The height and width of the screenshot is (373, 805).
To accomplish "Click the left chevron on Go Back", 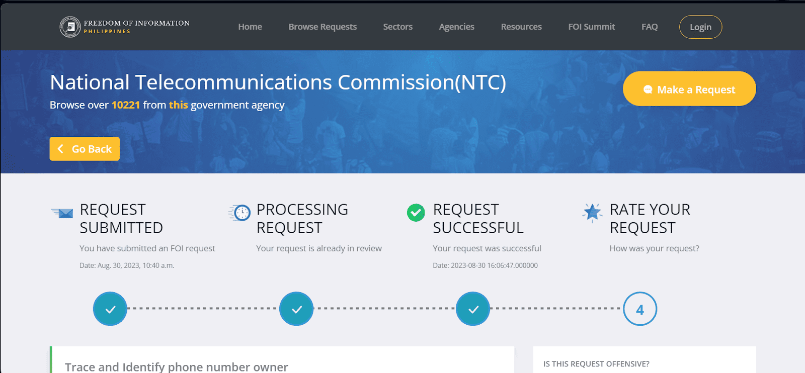I will (61, 149).
